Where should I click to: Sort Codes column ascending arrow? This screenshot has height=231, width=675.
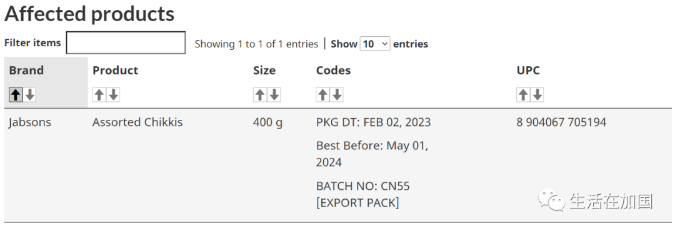pos(323,95)
